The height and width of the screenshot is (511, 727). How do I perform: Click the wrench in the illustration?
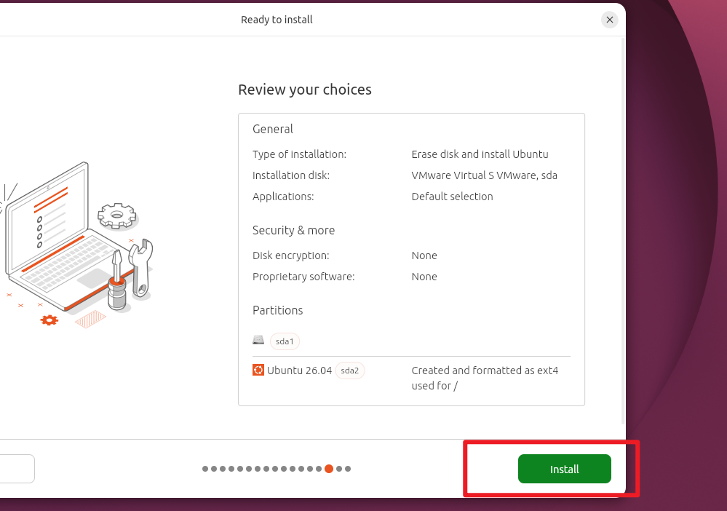(141, 268)
